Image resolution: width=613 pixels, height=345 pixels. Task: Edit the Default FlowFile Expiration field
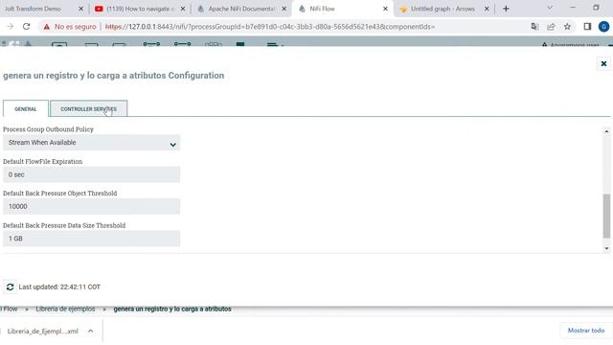point(92,174)
